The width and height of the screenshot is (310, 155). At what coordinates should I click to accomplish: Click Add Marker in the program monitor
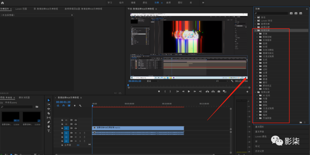(159, 91)
